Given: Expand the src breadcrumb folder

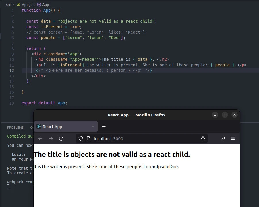Looking at the screenshot, I should click(x=8, y=5).
